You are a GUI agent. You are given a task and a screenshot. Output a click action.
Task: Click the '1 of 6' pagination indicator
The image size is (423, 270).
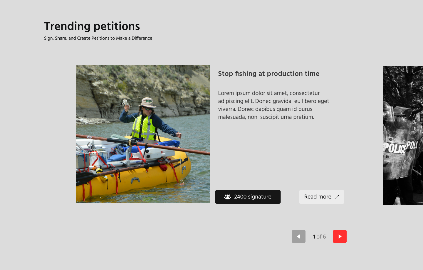click(319, 236)
